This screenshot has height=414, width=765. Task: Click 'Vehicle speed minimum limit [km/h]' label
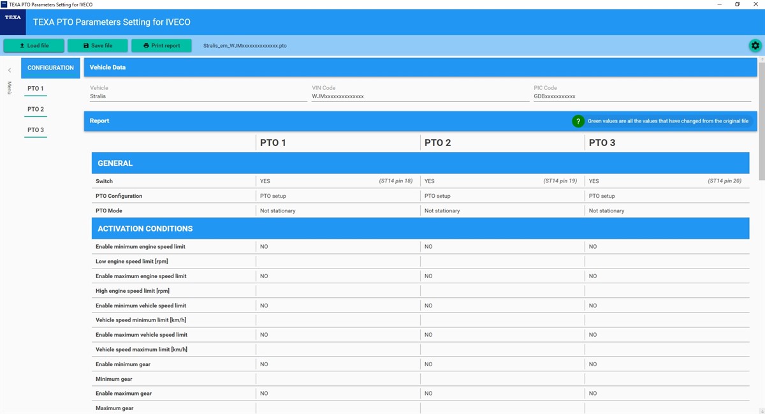pyautogui.click(x=141, y=320)
